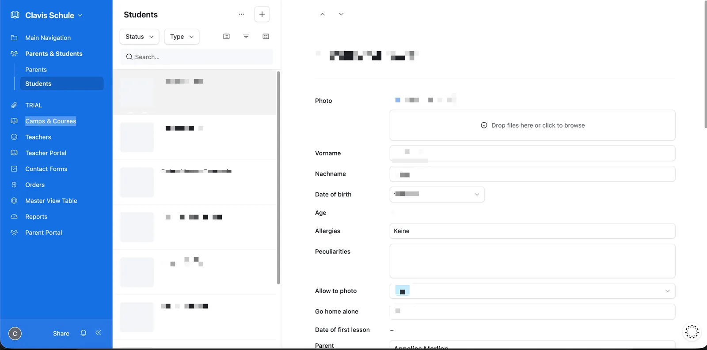Click the Nachname input field
707x350 pixels.
[532, 174]
